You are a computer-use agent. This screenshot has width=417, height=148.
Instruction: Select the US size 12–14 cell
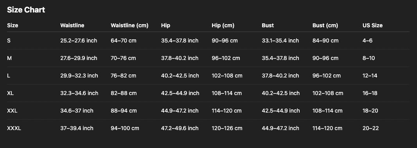pos(370,76)
